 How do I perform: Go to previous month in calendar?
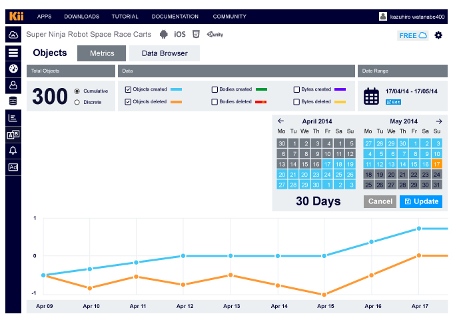pyautogui.click(x=280, y=121)
